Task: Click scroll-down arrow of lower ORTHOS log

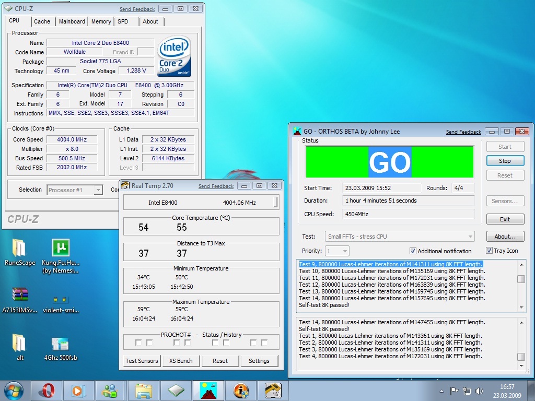Action: [x=521, y=365]
